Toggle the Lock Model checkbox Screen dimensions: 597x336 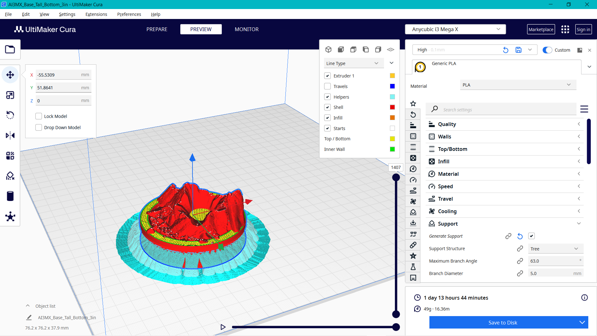pos(39,116)
